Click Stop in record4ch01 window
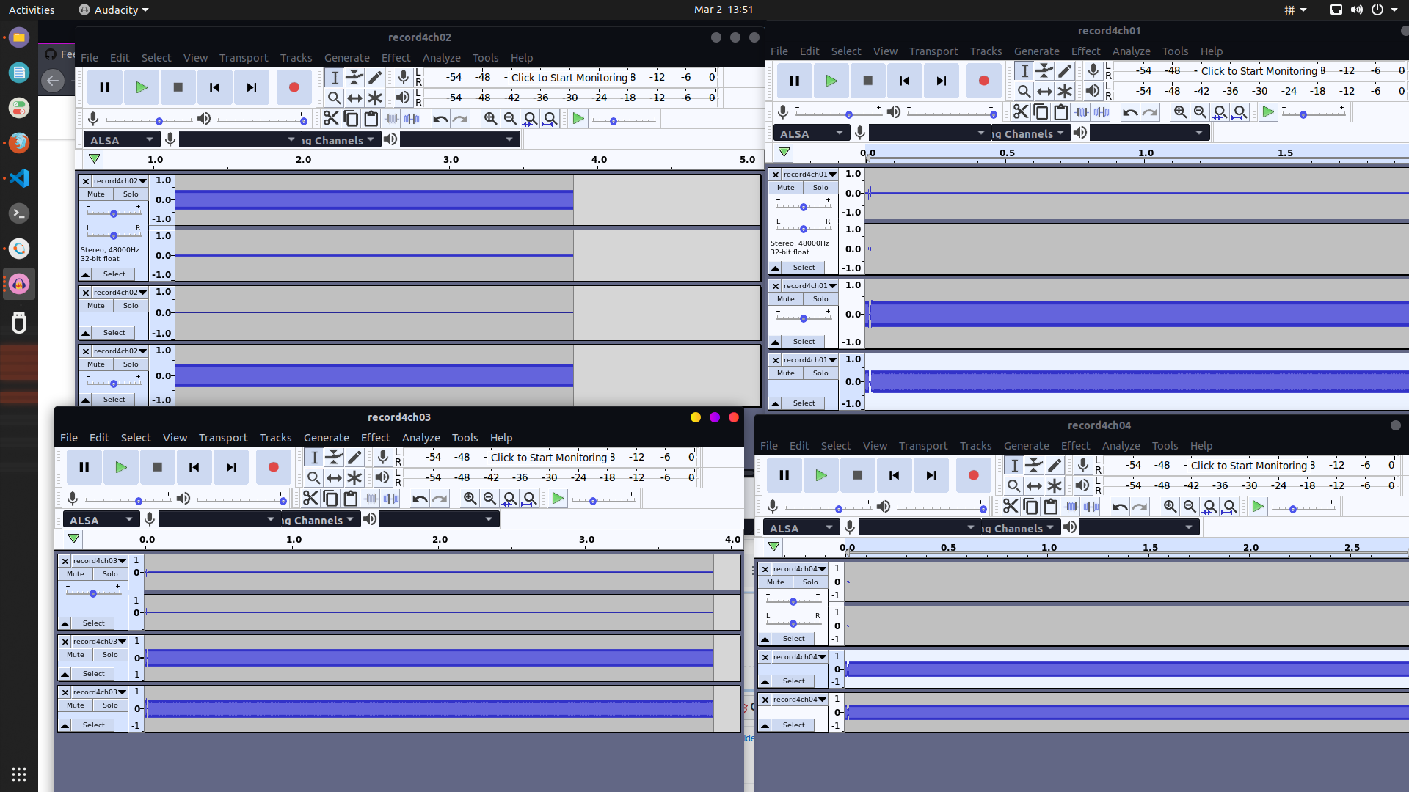 point(867,81)
